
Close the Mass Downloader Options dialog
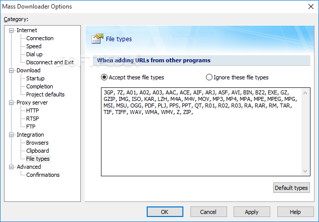pyautogui.click(x=308, y=7)
